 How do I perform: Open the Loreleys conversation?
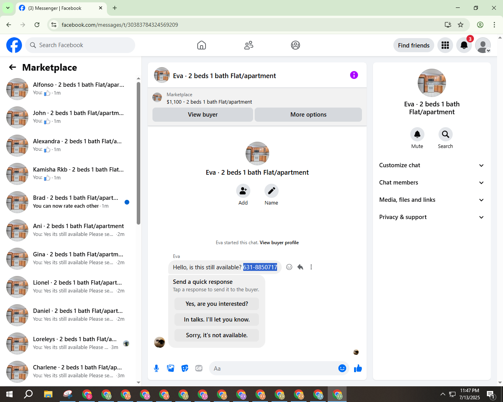68,343
